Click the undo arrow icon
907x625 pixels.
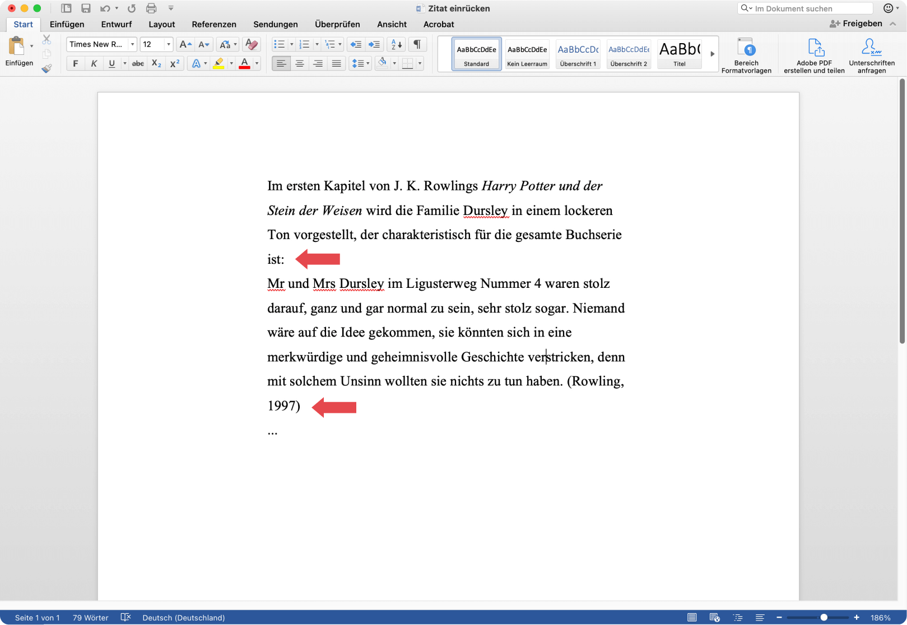[105, 8]
